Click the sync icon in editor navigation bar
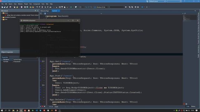Screen dimensions: 200x112 [x=41, y=13]
